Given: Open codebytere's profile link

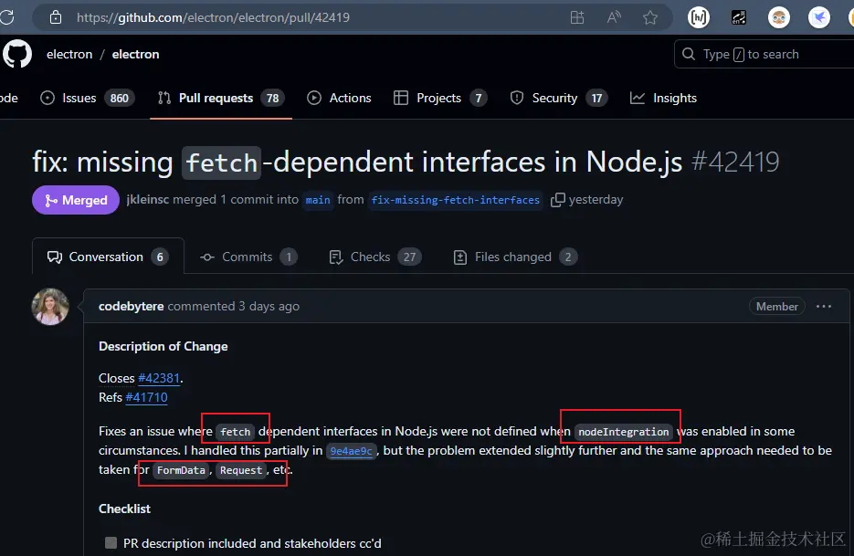Looking at the screenshot, I should (131, 307).
